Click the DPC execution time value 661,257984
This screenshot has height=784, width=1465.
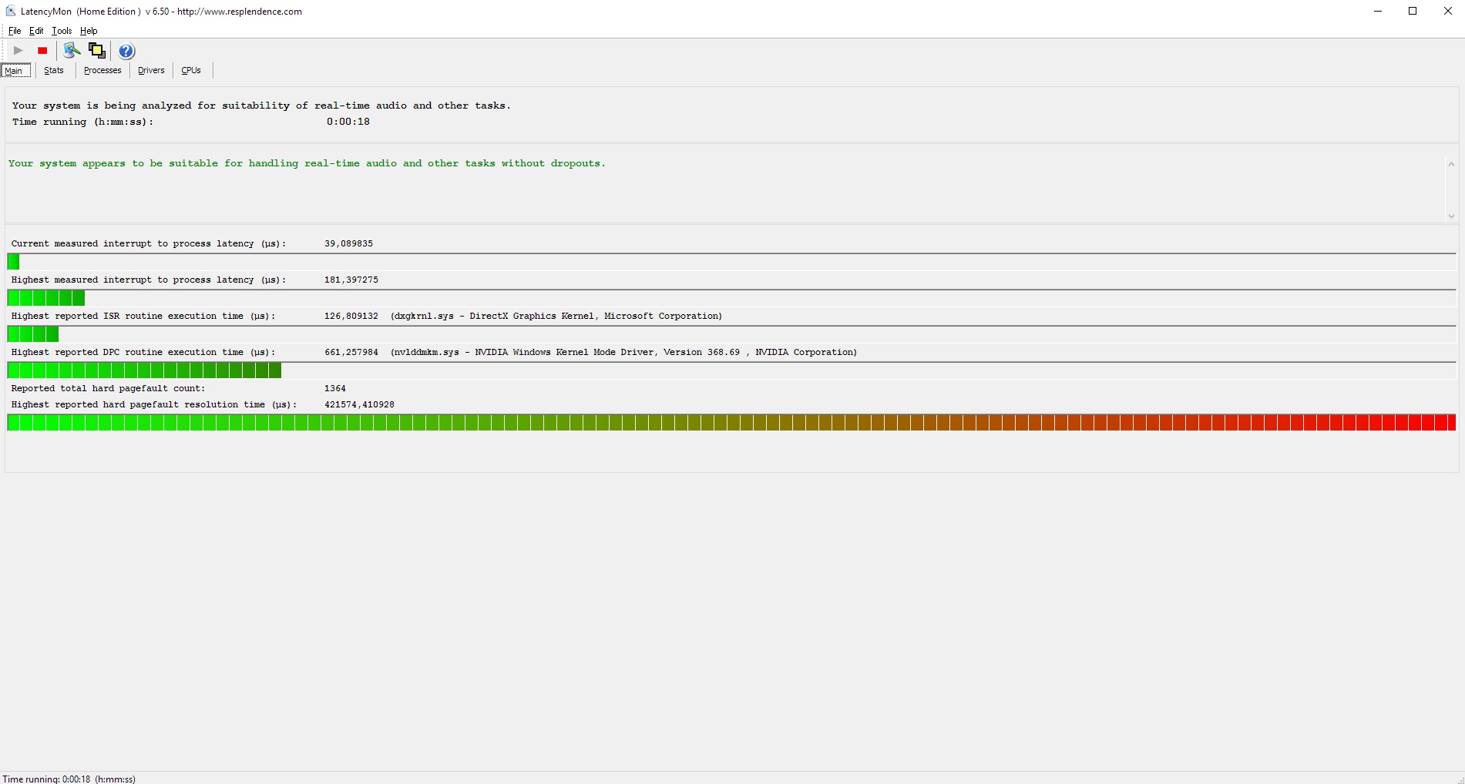click(351, 352)
